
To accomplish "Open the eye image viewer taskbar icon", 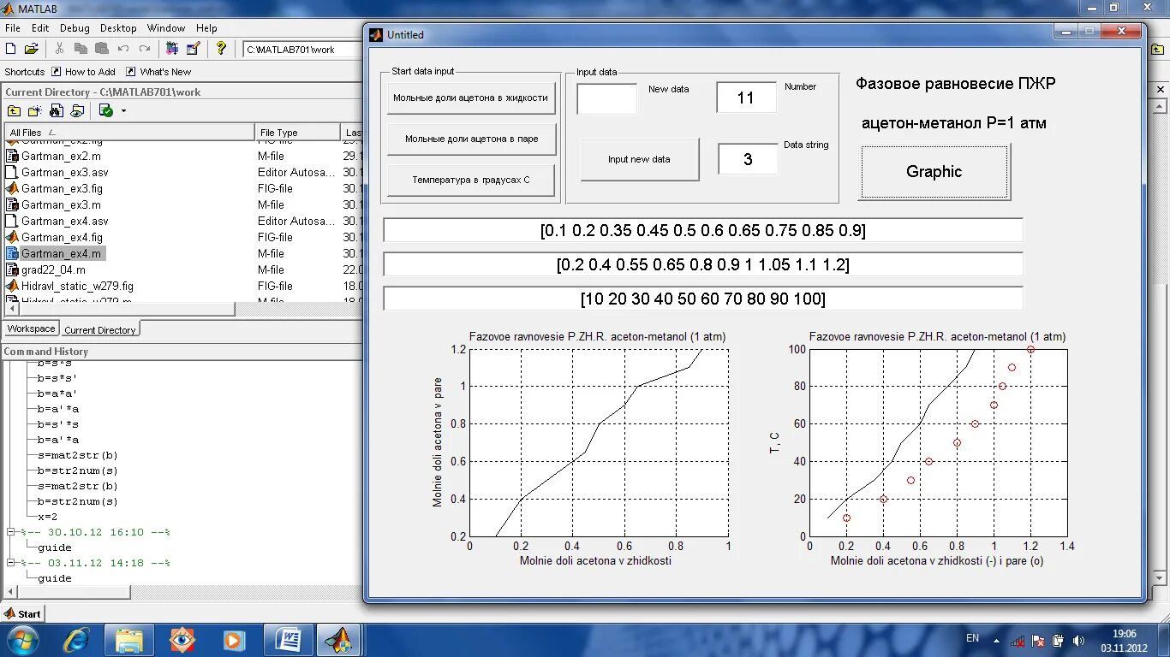I will [182, 639].
